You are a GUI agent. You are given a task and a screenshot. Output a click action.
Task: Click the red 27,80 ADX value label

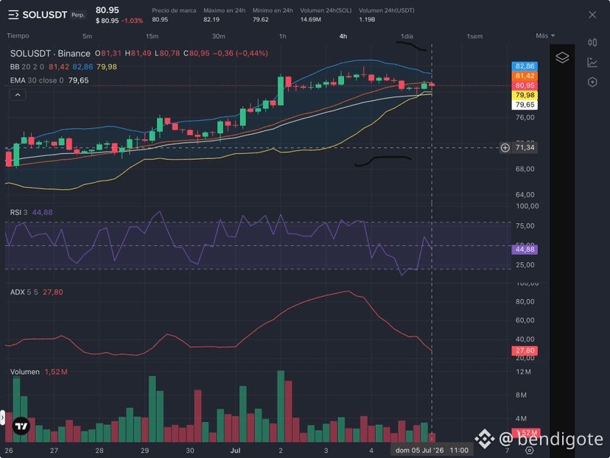(x=525, y=350)
